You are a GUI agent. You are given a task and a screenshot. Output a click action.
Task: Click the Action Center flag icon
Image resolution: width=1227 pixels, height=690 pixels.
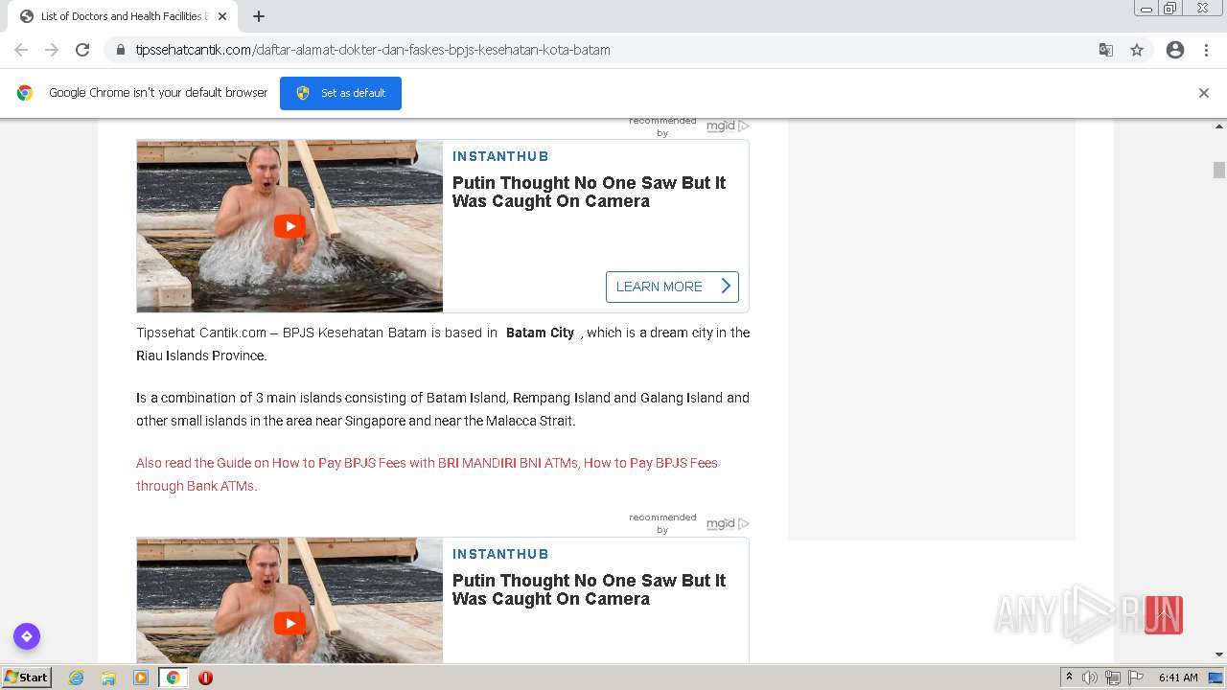tap(1136, 678)
